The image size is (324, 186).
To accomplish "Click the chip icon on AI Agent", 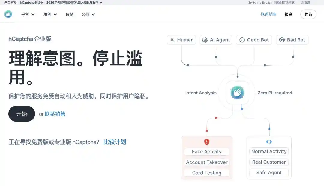I will pyautogui.click(x=205, y=40).
